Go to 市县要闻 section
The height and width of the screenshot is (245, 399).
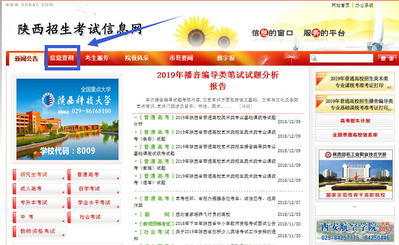[x=181, y=58]
